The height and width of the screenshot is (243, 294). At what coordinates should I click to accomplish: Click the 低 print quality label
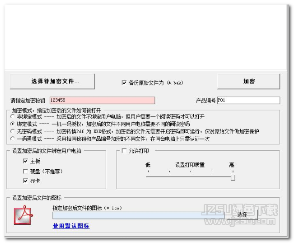pos(148,165)
